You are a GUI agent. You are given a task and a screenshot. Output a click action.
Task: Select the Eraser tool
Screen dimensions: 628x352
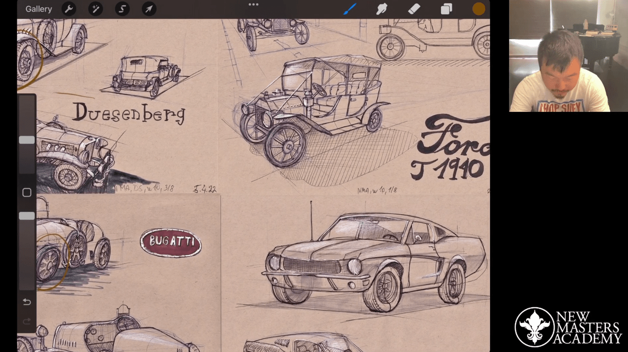tap(414, 9)
